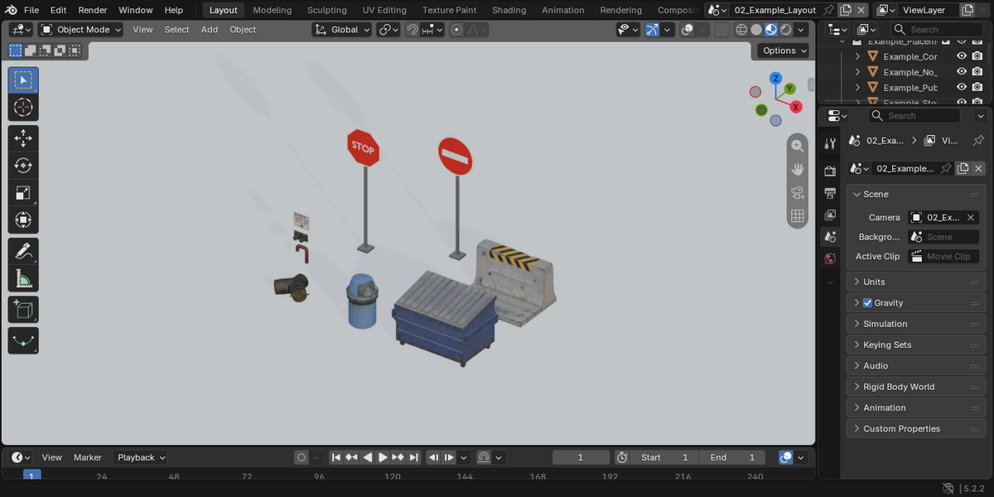
Task: Click the blue Z axis gizmo
Action: (775, 78)
